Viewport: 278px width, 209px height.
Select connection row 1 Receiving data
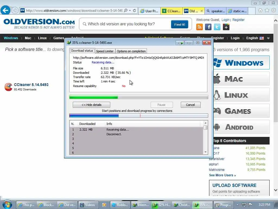tap(136, 130)
